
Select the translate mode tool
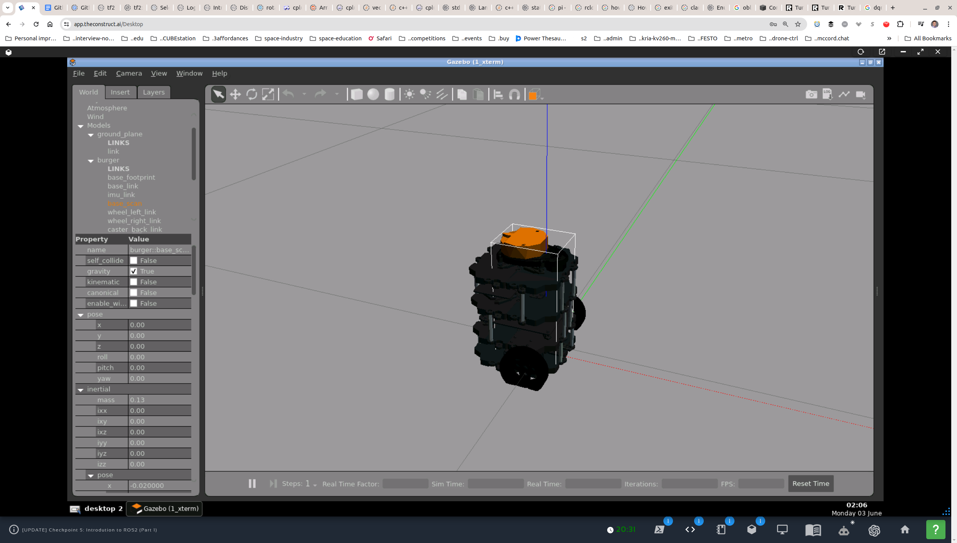pos(235,95)
